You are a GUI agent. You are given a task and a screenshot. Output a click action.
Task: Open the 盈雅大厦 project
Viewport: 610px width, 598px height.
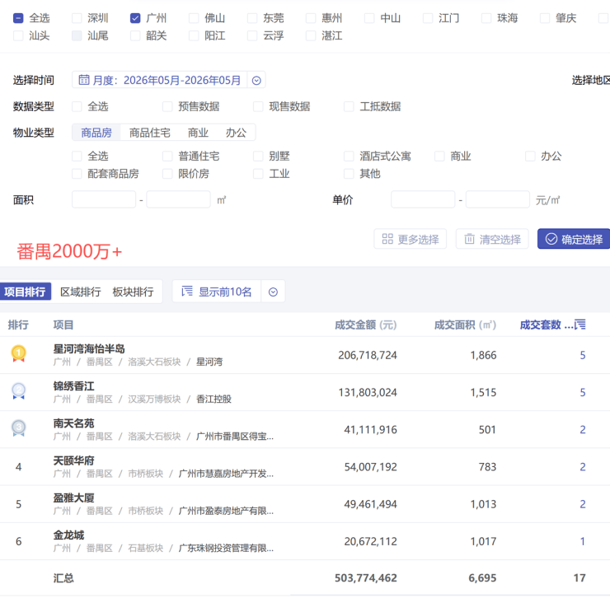coord(74,498)
